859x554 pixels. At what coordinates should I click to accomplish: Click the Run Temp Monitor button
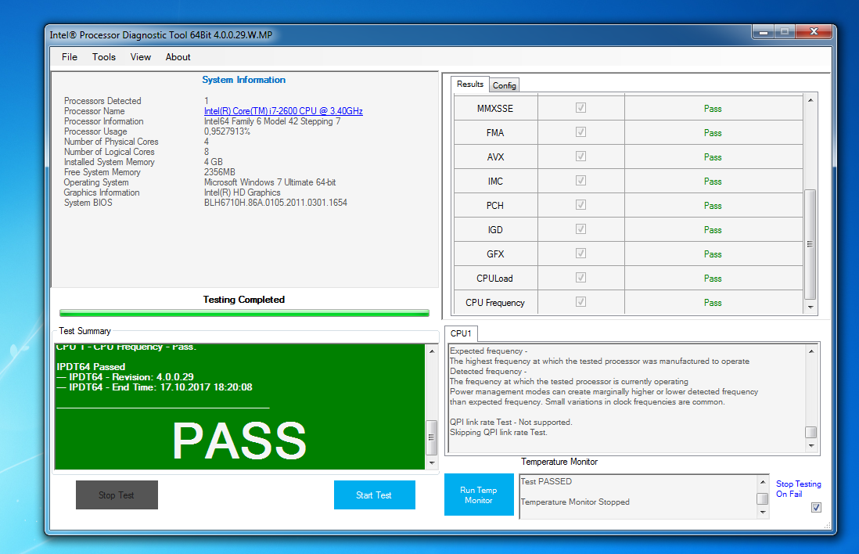point(479,495)
